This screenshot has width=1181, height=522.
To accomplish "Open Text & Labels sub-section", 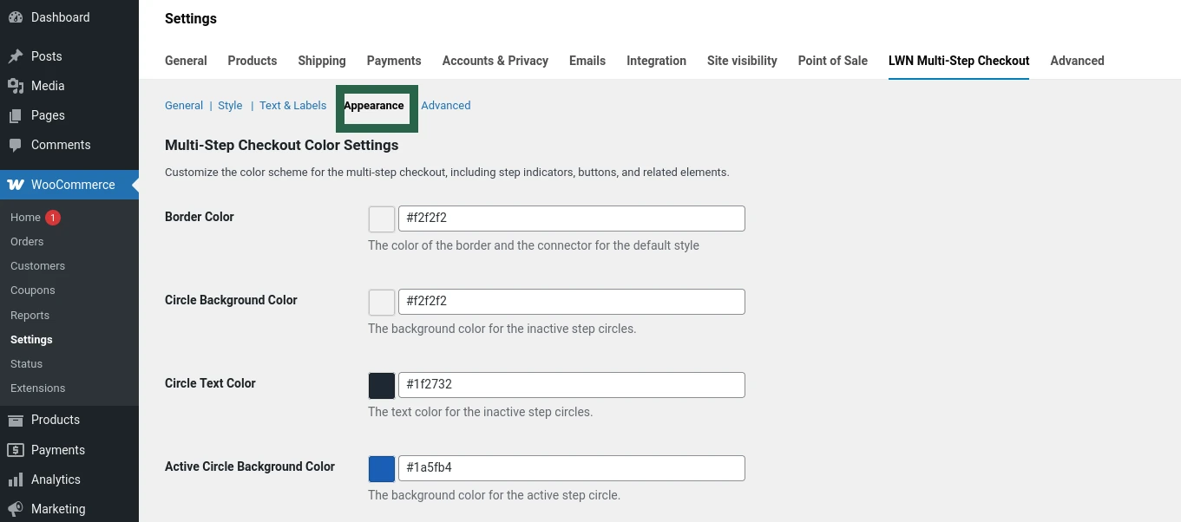I will pyautogui.click(x=293, y=106).
